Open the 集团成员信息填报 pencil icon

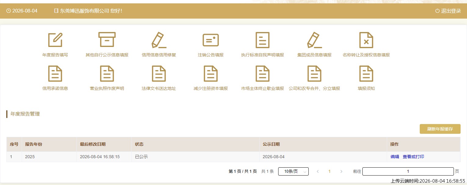coord(314,40)
